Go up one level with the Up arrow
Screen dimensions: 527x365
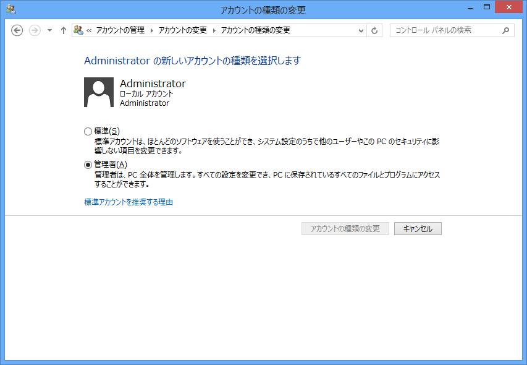(x=63, y=30)
